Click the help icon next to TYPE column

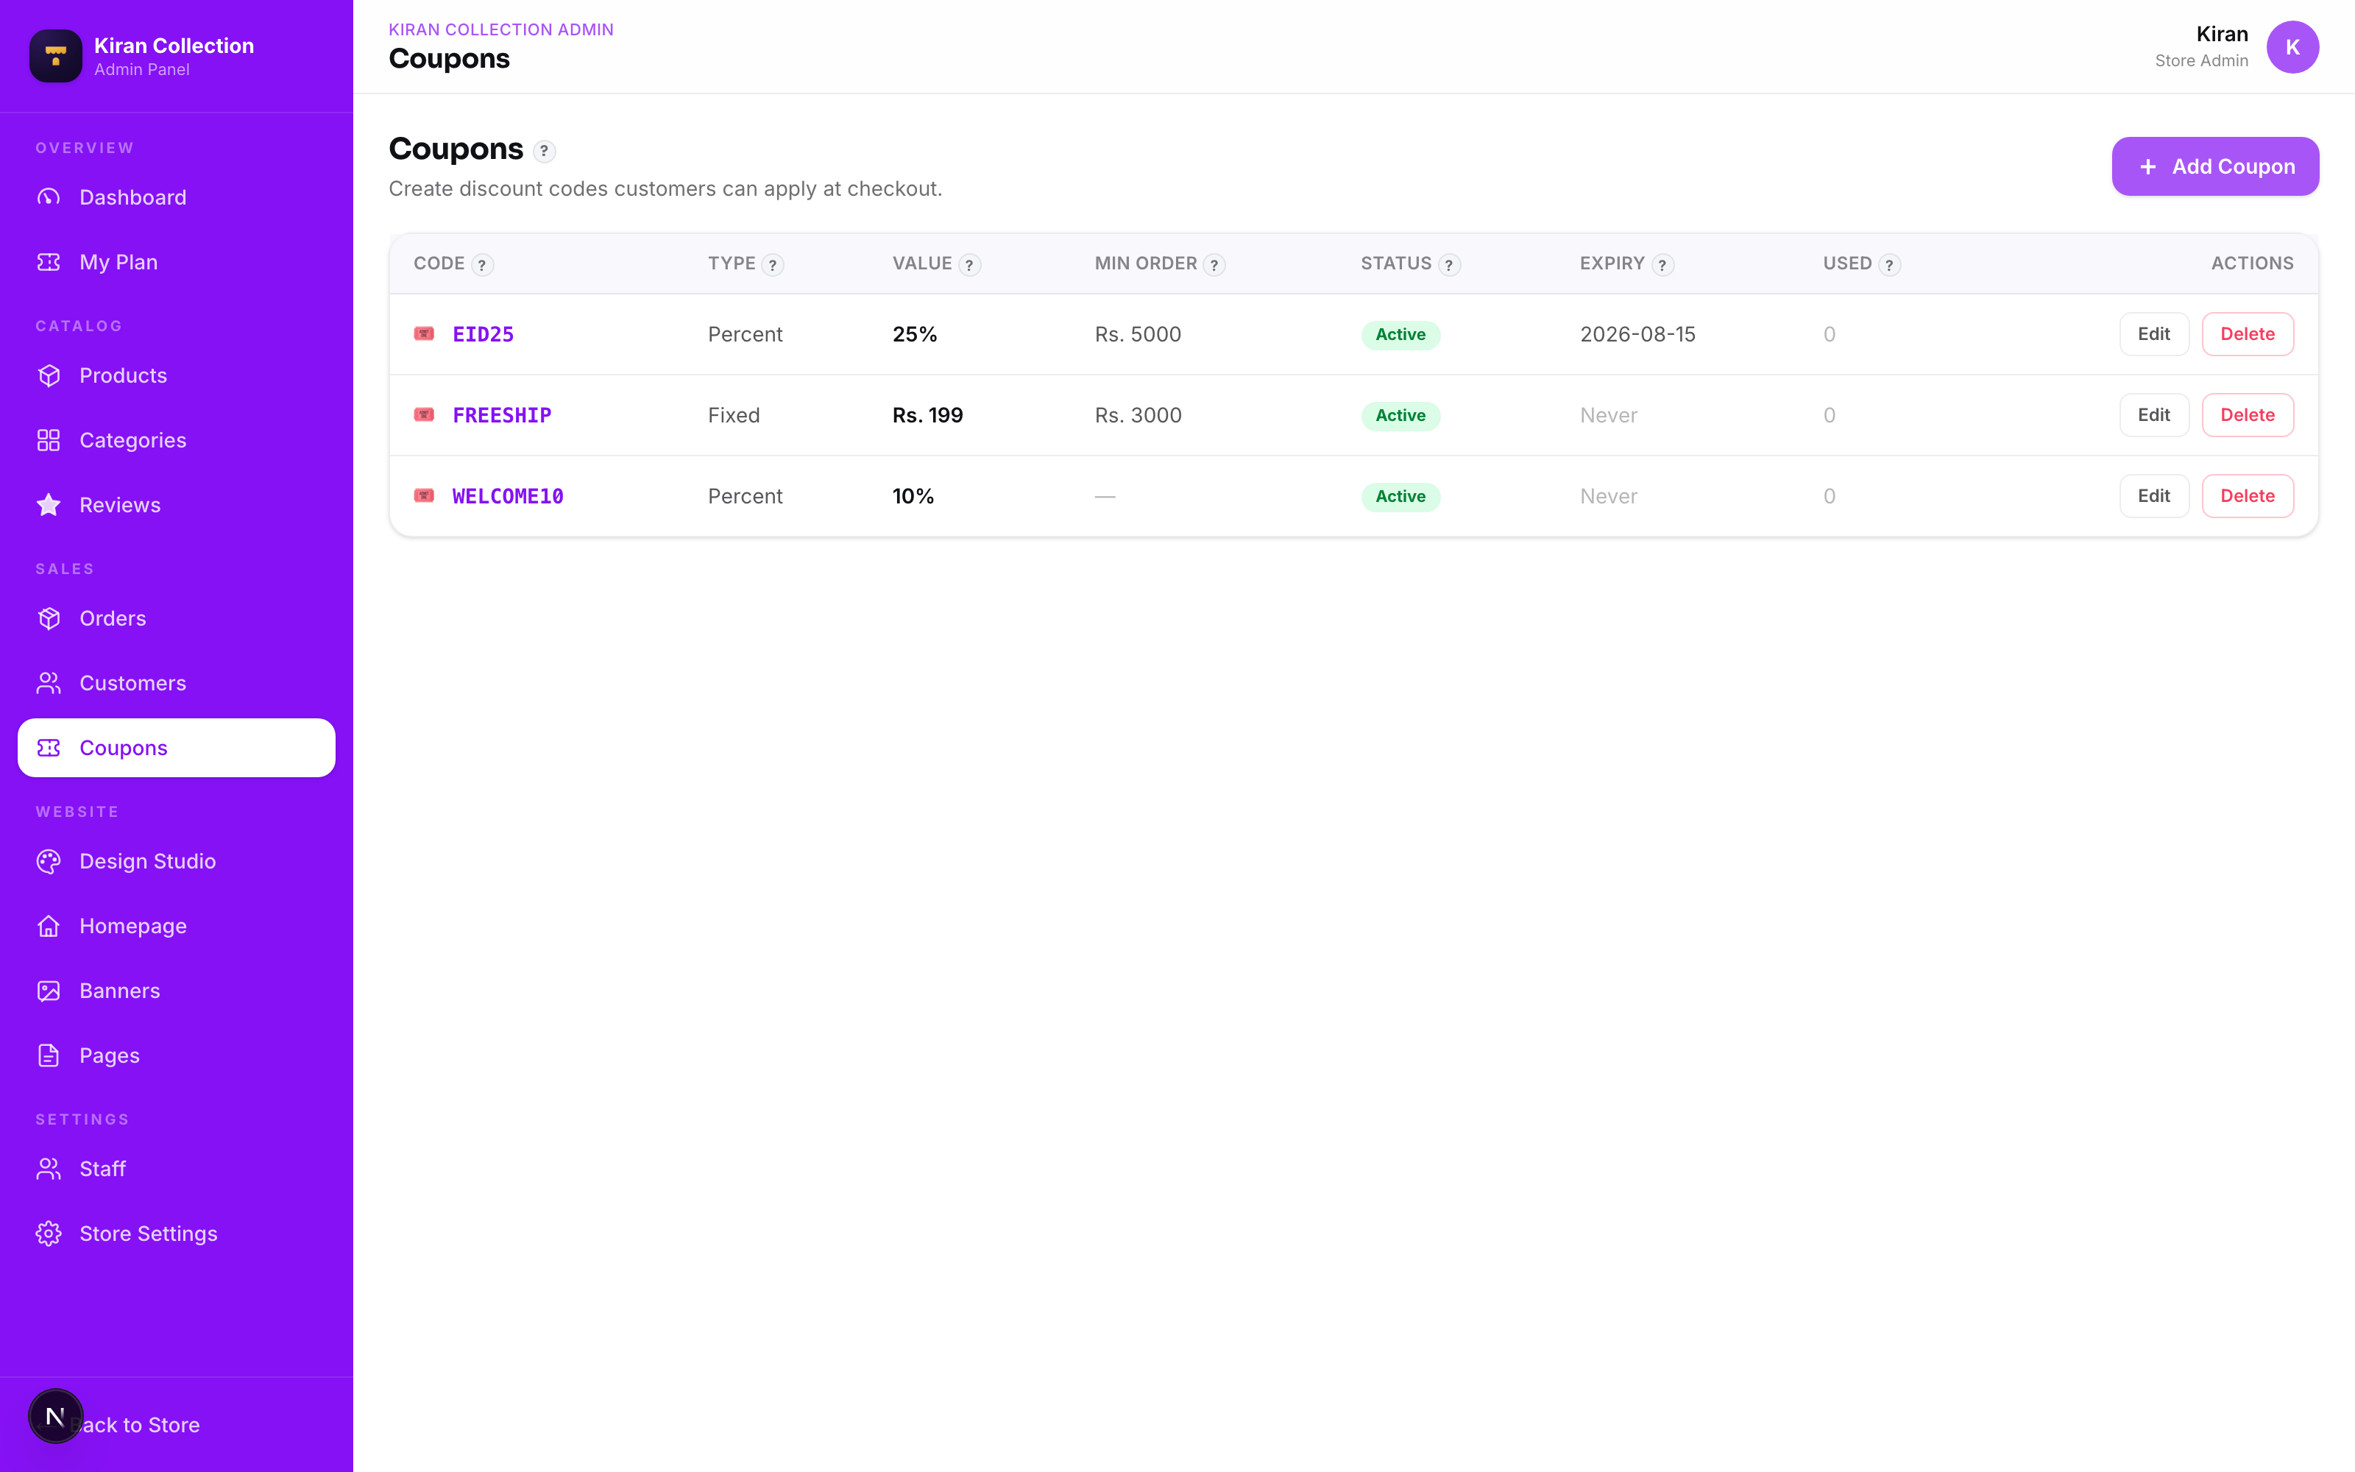[773, 265]
